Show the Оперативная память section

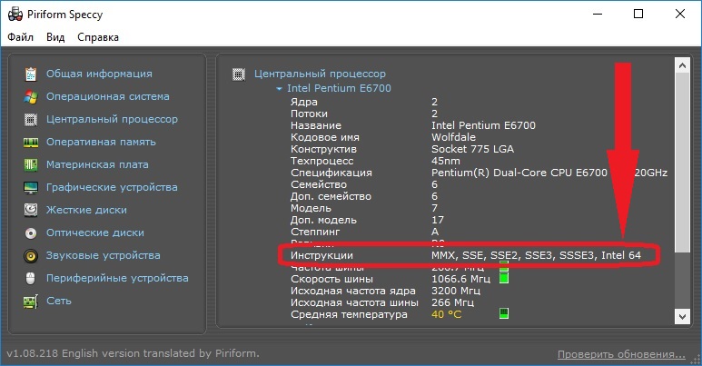[101, 142]
